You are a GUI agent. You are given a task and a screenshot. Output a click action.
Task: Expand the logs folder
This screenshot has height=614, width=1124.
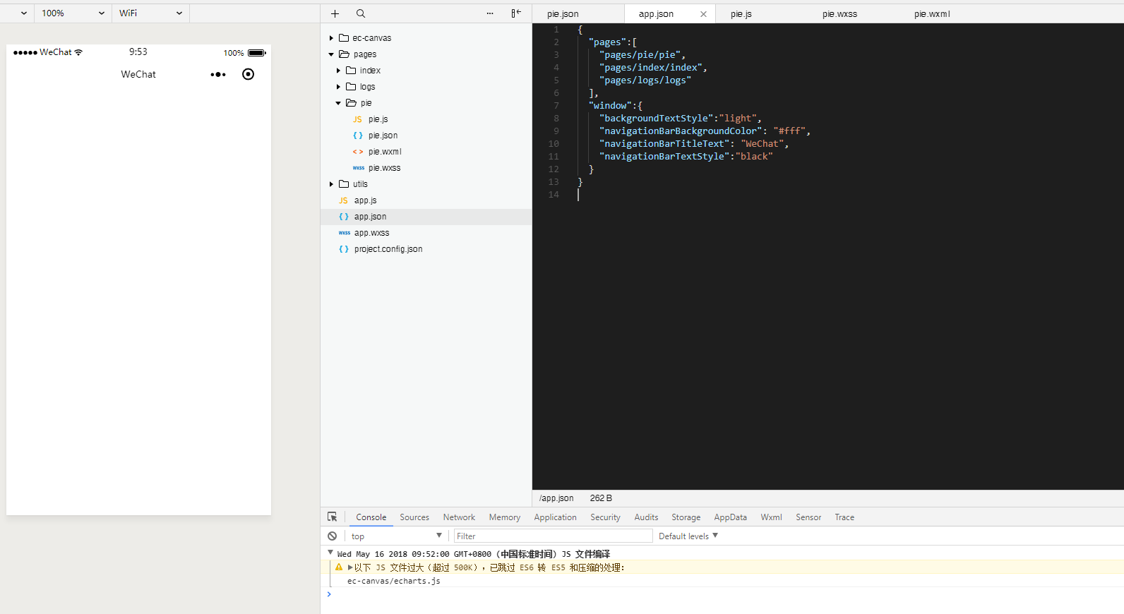coord(338,87)
